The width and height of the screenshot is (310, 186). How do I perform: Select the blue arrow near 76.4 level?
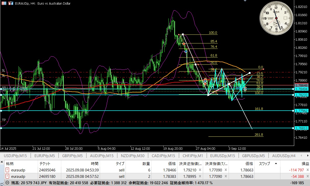coord(186,51)
